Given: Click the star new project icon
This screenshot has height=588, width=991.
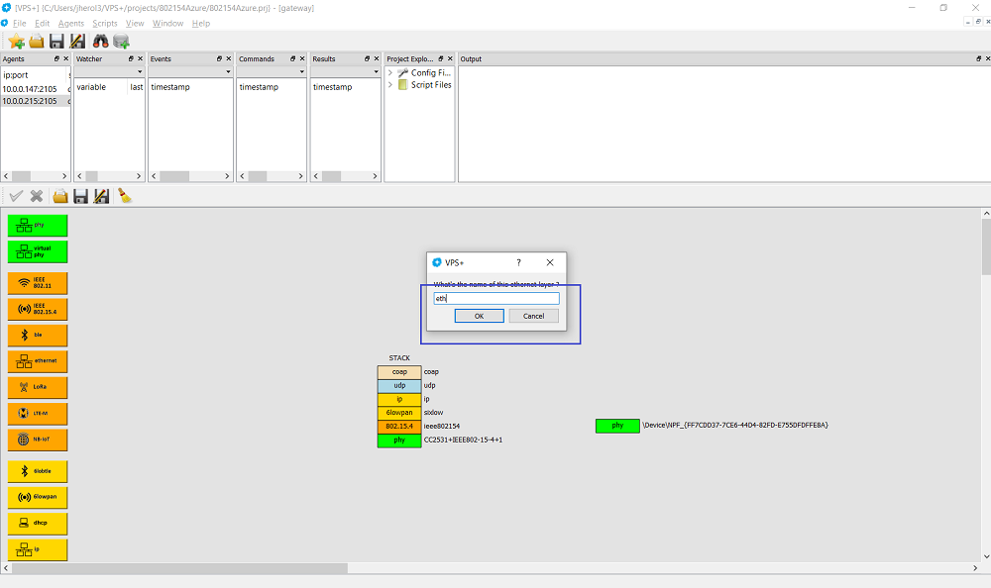Looking at the screenshot, I should point(16,41).
